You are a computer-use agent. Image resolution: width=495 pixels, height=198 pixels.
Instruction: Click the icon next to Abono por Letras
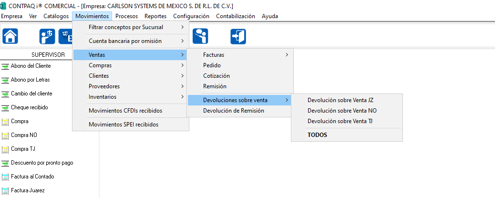[5, 80]
